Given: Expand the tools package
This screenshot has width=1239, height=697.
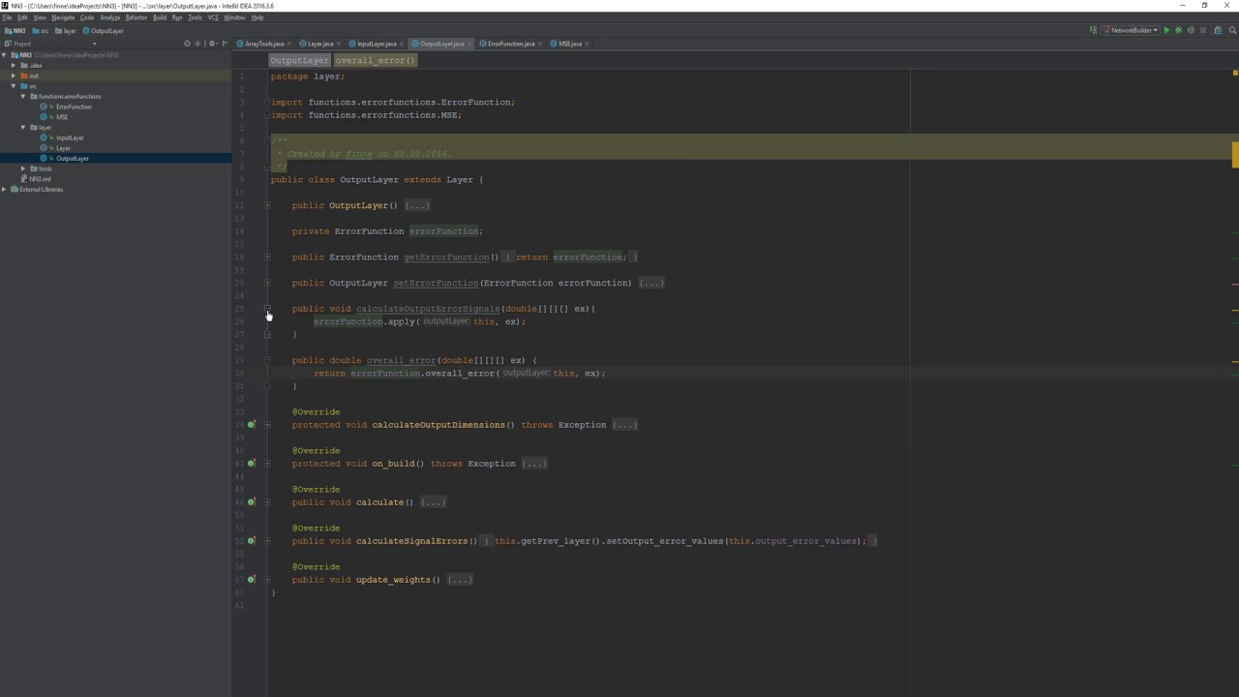Looking at the screenshot, I should click(23, 168).
